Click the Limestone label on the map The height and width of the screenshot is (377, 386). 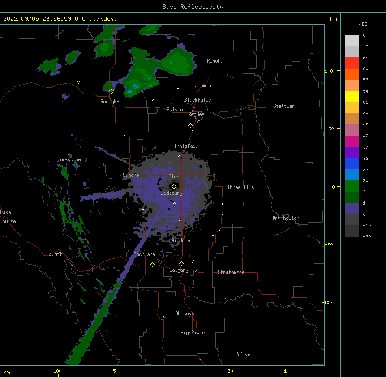tap(69, 159)
